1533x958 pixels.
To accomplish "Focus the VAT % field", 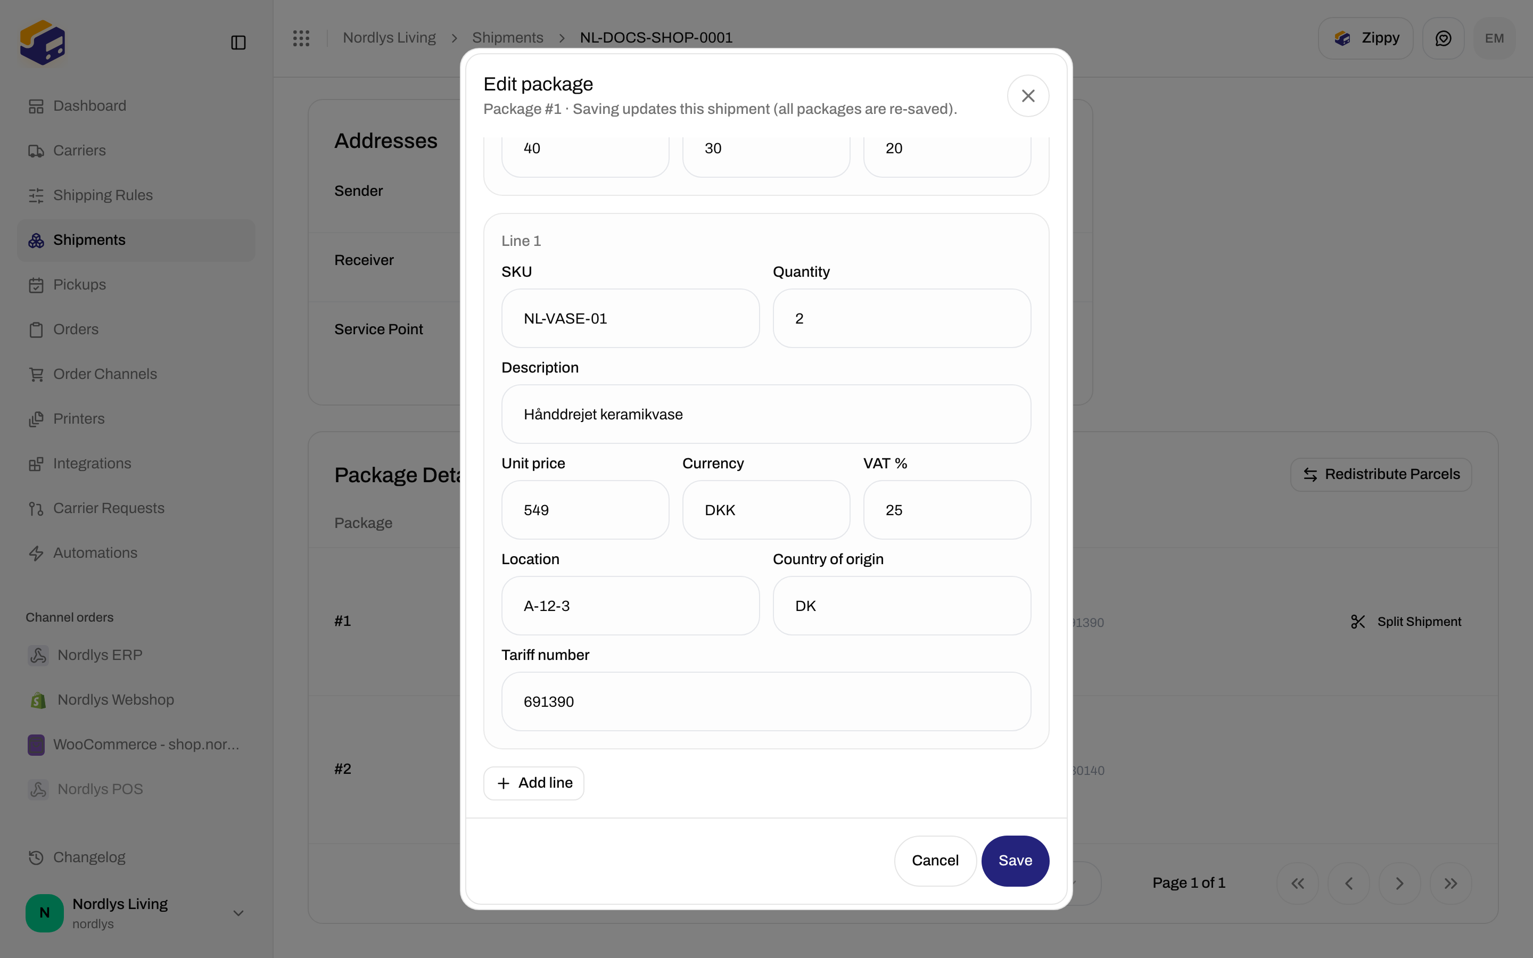I will point(947,510).
